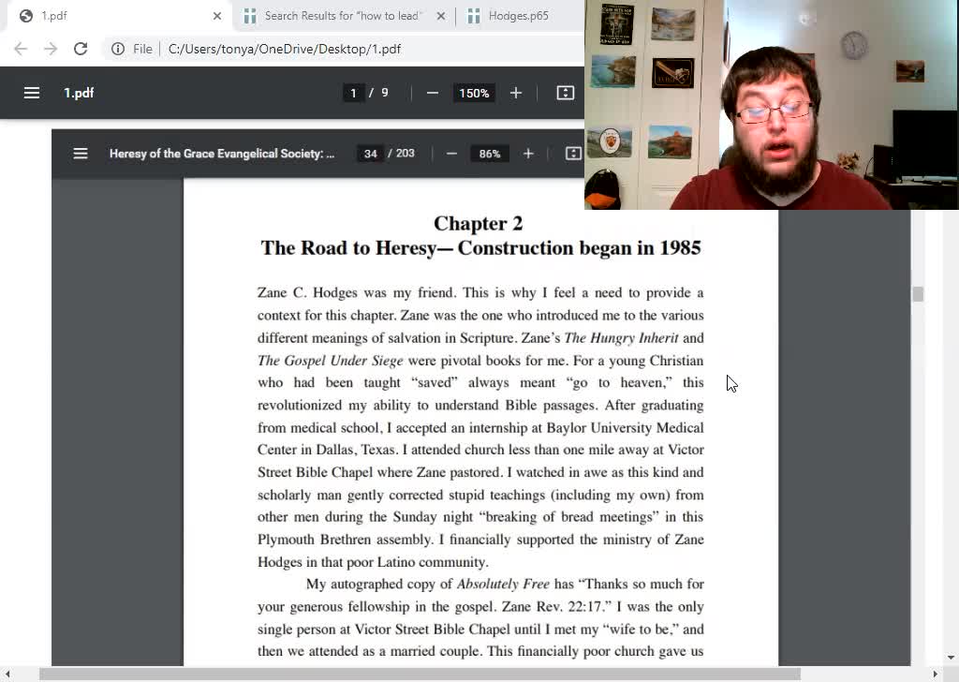The image size is (959, 682).
Task: Click the total page count 9
Action: (x=385, y=93)
